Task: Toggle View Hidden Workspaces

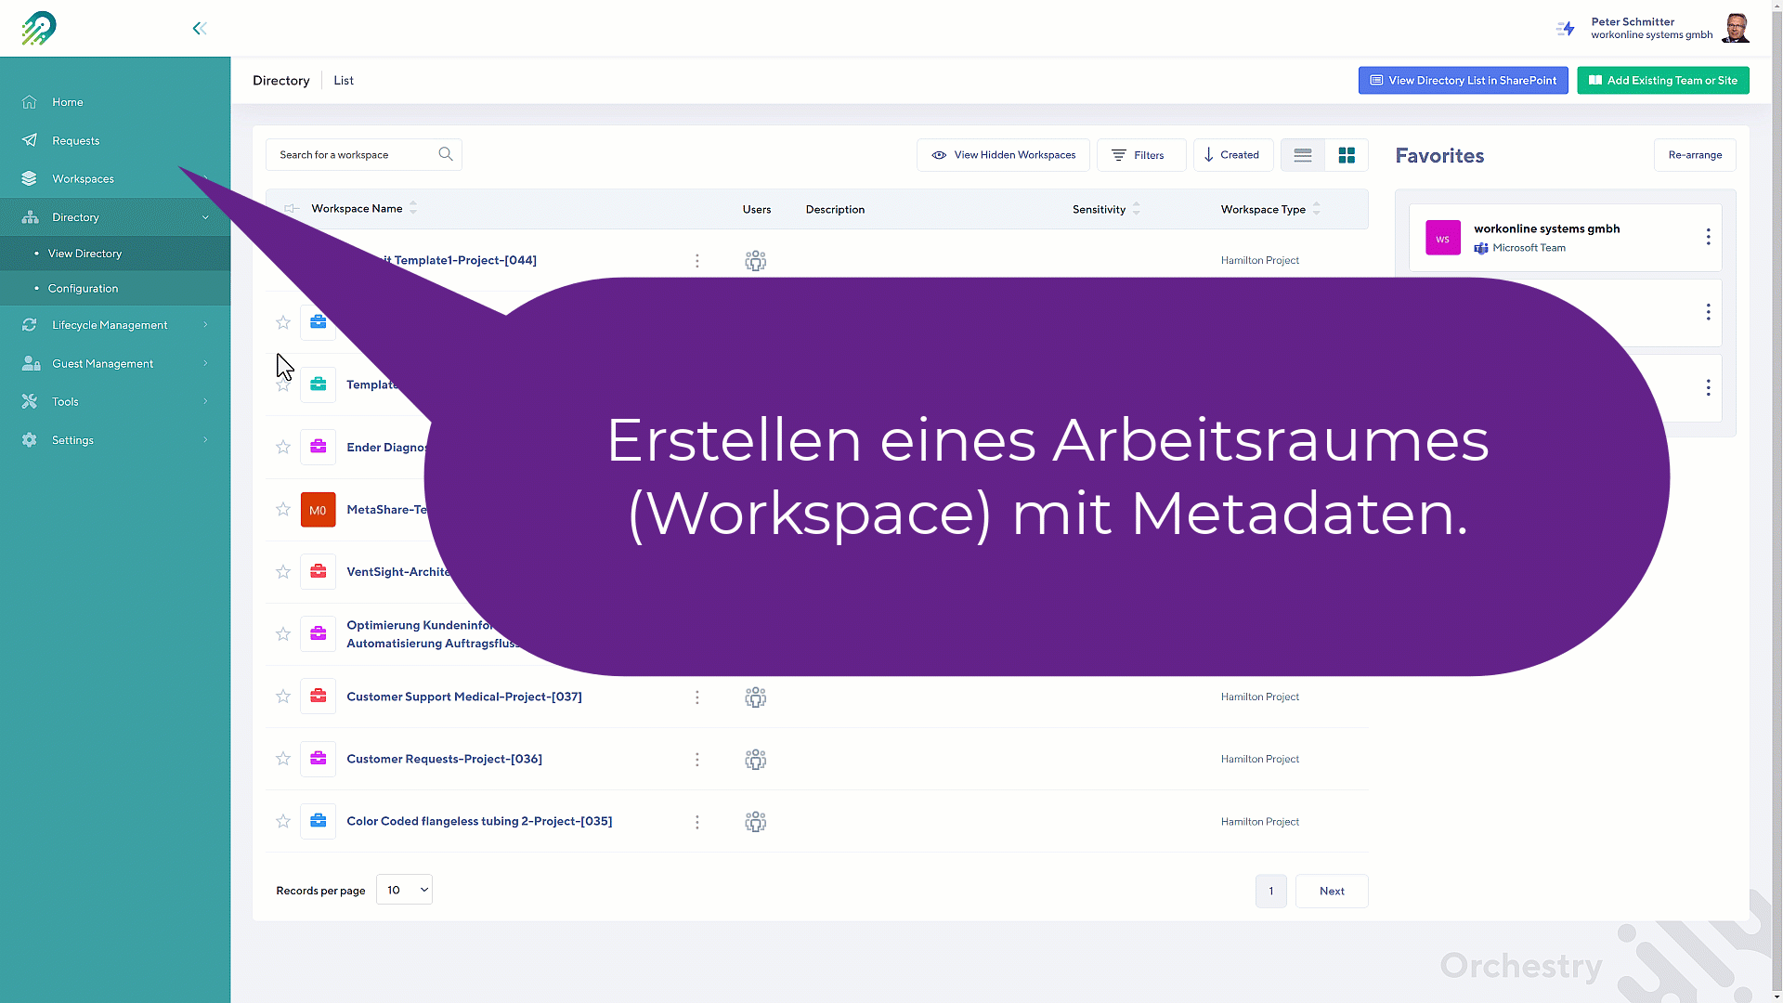Action: point(1003,155)
